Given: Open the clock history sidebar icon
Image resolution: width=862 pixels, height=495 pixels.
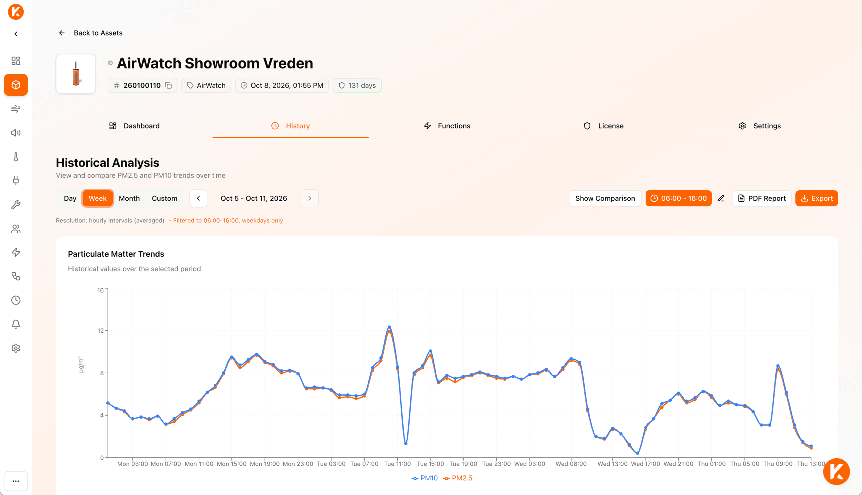Looking at the screenshot, I should pos(16,300).
